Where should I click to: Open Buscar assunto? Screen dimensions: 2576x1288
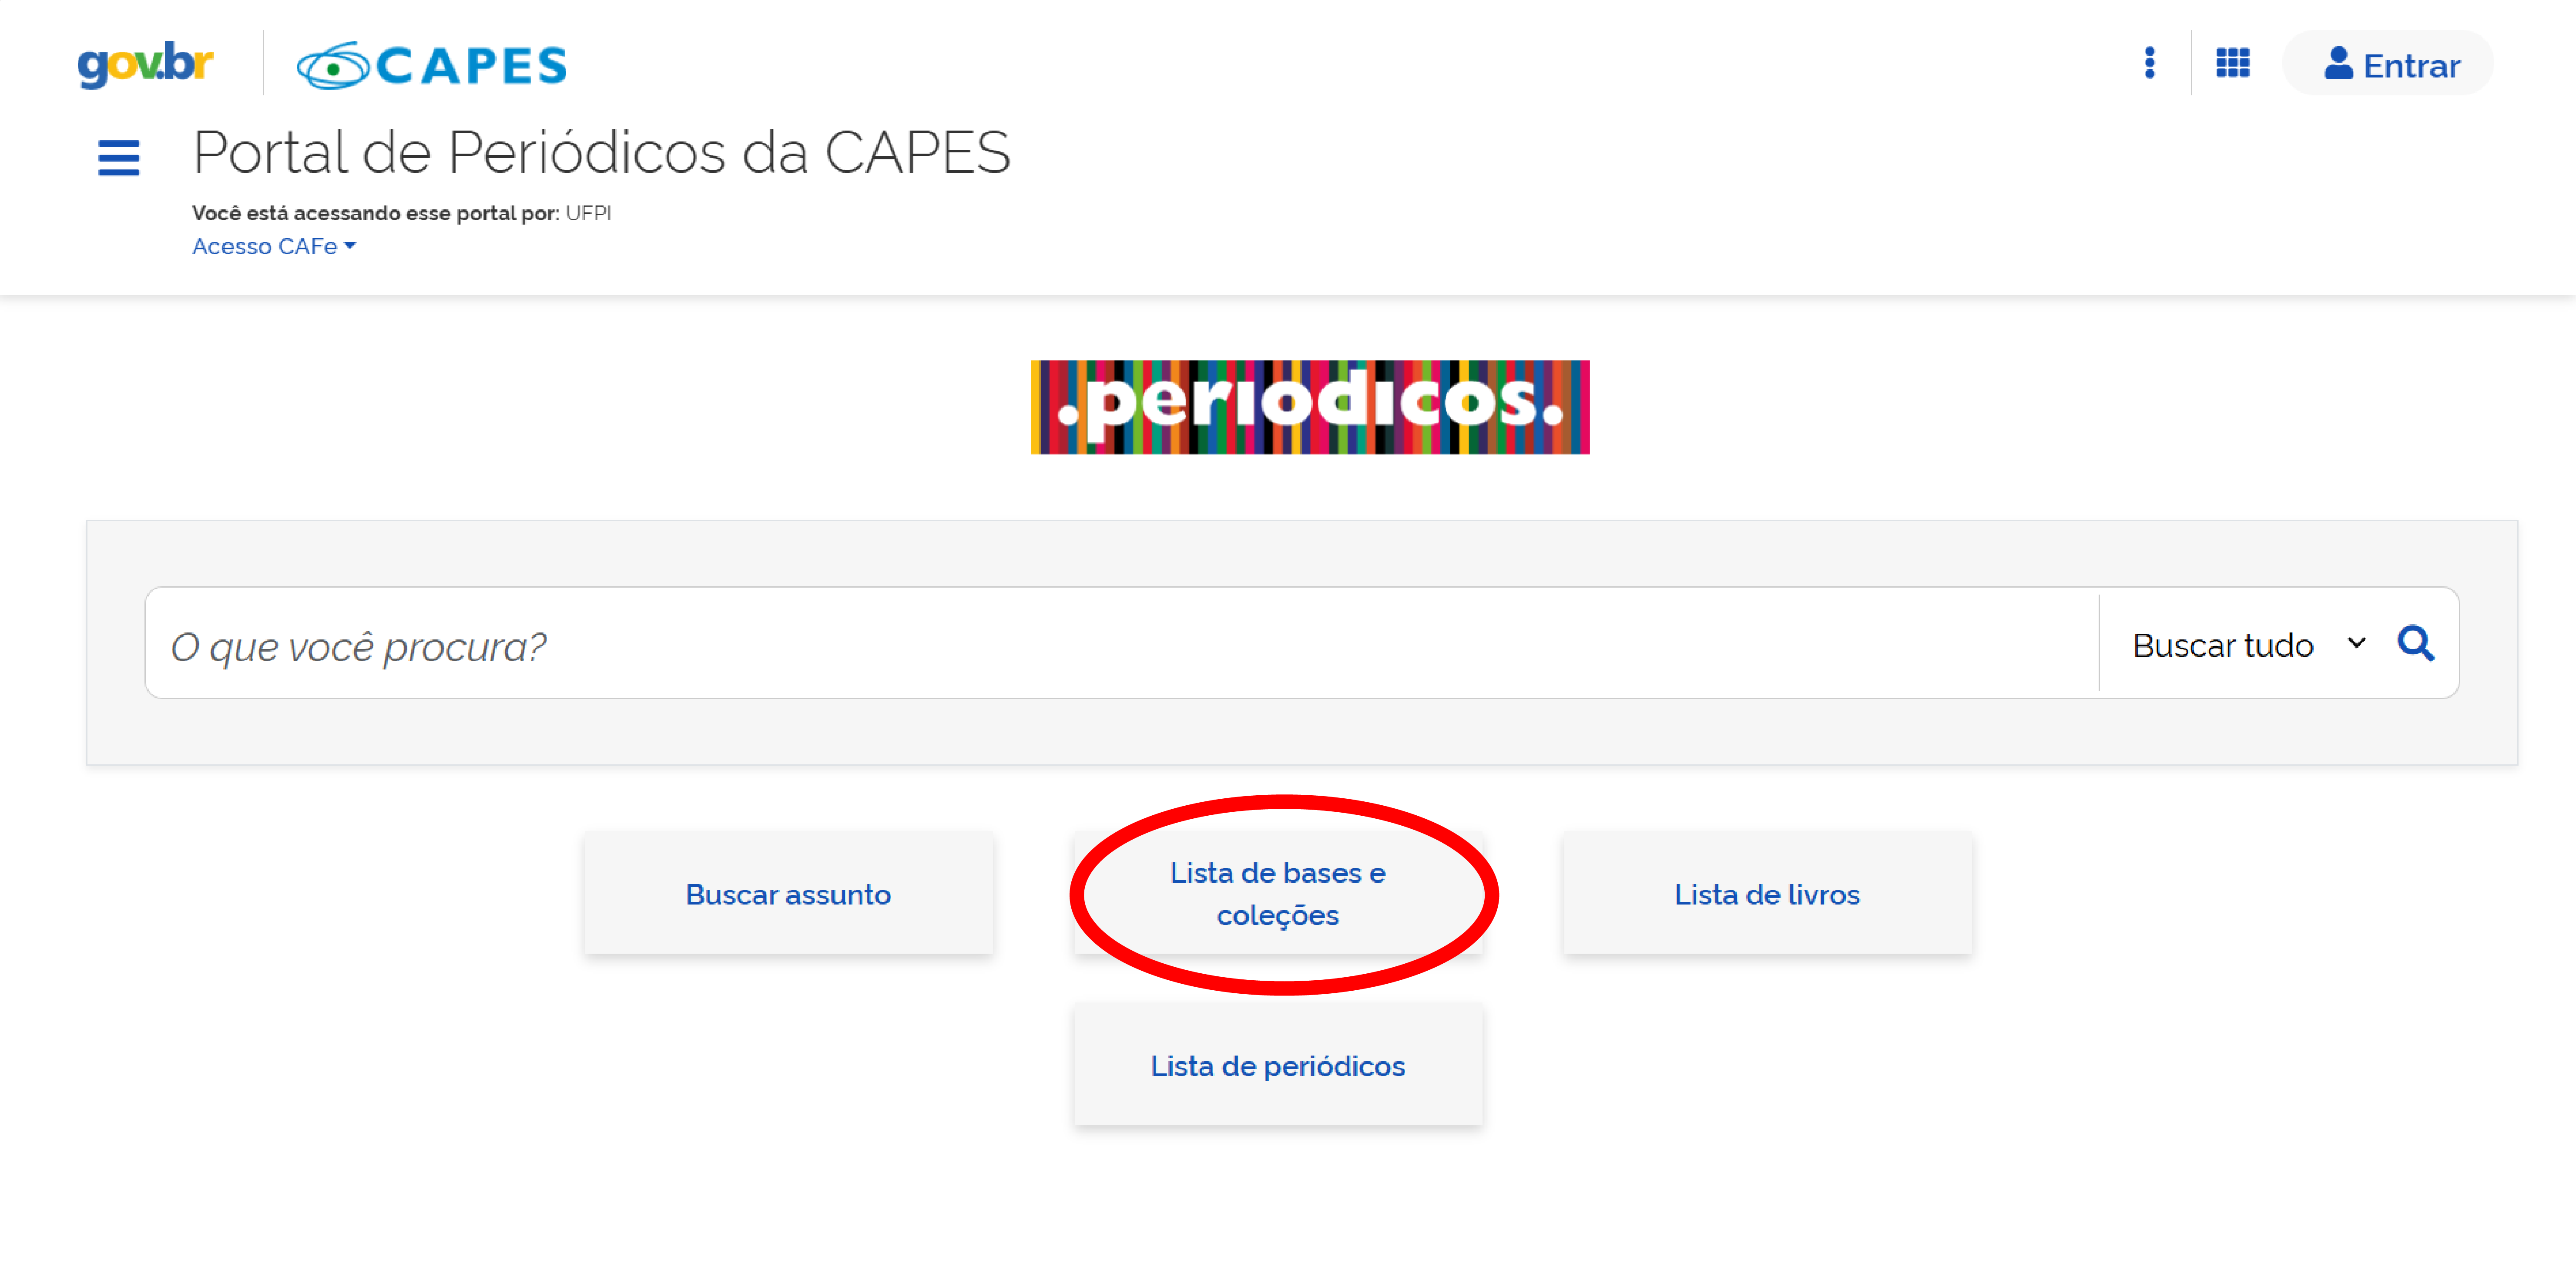[788, 894]
